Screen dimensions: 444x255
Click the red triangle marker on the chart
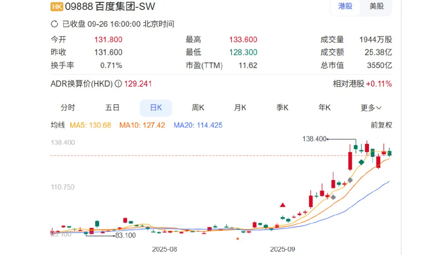click(283, 205)
